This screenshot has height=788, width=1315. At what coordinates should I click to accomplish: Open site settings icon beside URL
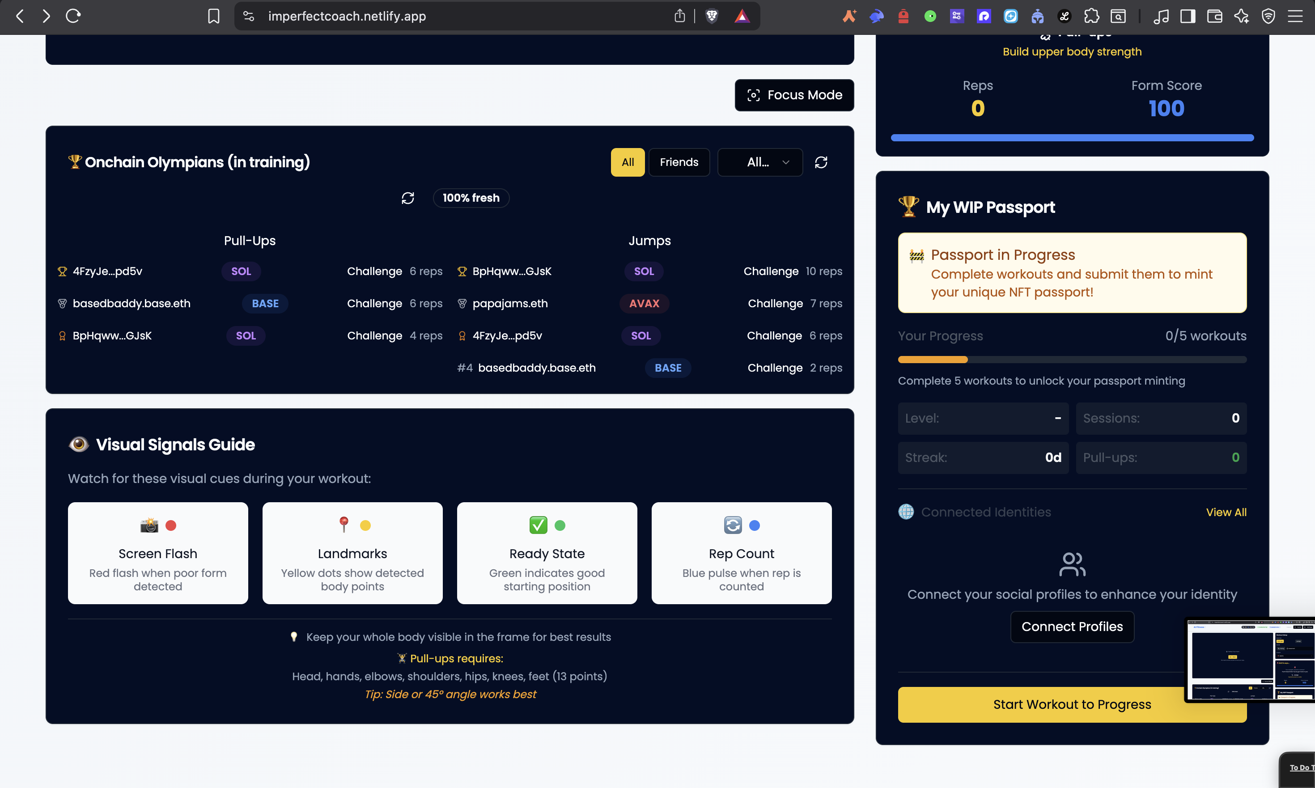click(x=249, y=16)
